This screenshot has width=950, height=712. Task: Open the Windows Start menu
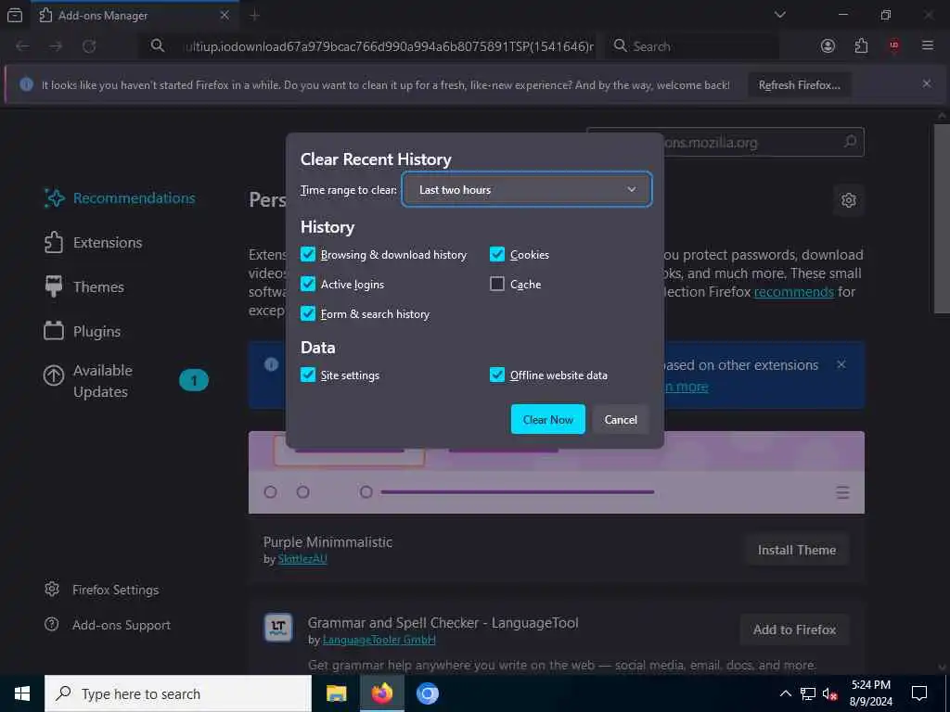[22, 693]
